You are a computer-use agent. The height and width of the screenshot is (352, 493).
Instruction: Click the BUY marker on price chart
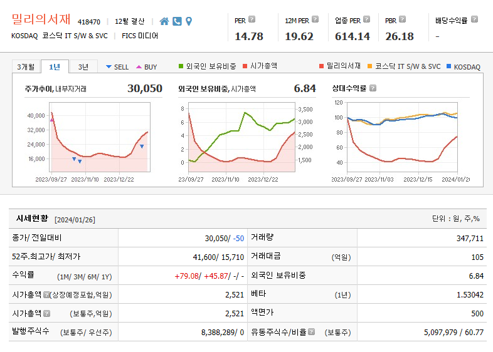pos(52,120)
